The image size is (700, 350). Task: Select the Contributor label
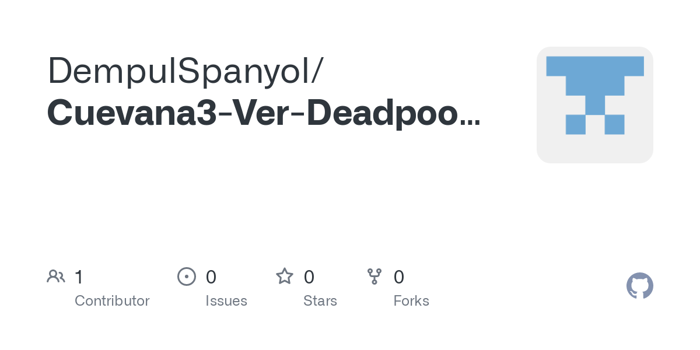point(112,301)
